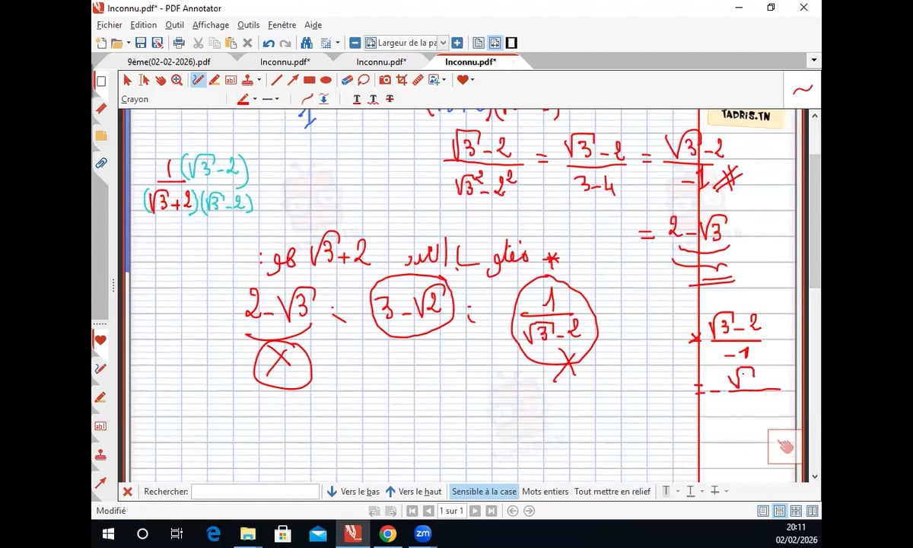Open the Edition menu
Screen dimensions: 913x548
click(144, 25)
